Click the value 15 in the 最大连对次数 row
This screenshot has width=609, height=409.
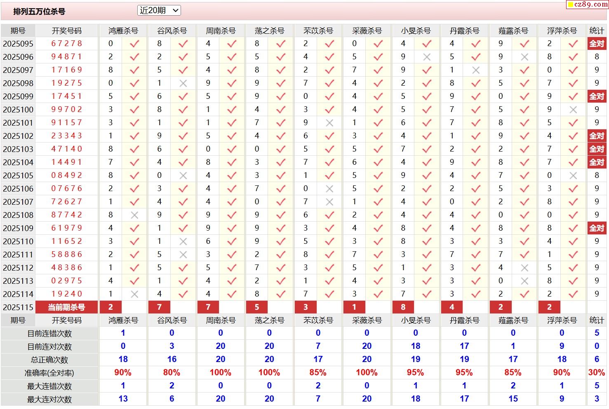click(x=513, y=399)
